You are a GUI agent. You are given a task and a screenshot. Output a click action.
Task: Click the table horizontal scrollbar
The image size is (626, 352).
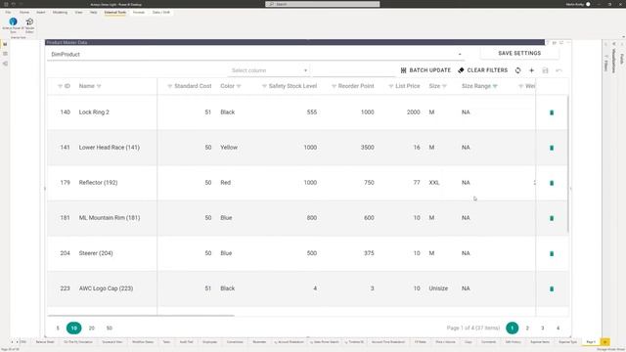(x=141, y=316)
